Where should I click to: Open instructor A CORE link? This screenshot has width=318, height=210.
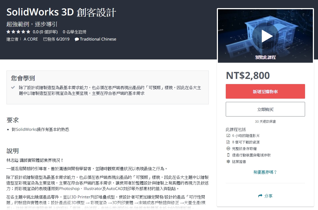(x=31, y=39)
